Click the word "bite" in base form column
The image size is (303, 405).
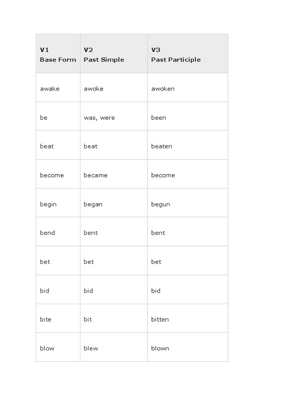click(x=46, y=320)
